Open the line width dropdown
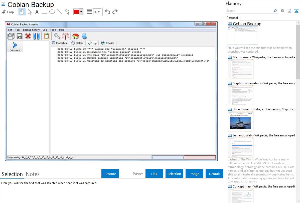Screen dimensions: 300x203 [x=97, y=12]
